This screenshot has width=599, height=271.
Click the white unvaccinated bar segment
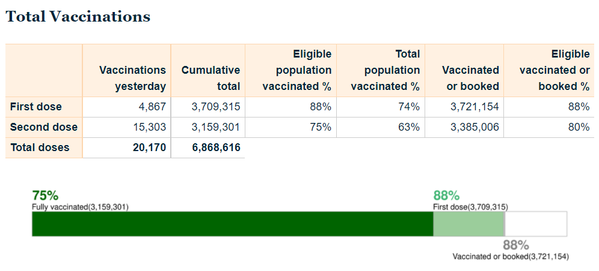tap(535, 224)
